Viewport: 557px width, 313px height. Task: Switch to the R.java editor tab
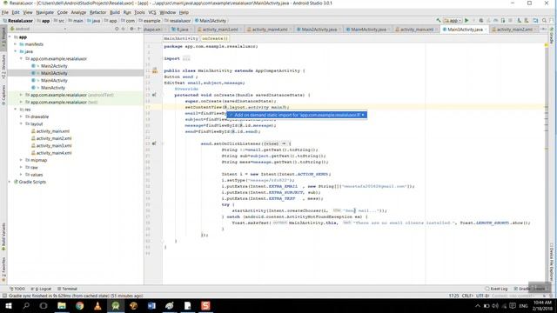coord(182,29)
